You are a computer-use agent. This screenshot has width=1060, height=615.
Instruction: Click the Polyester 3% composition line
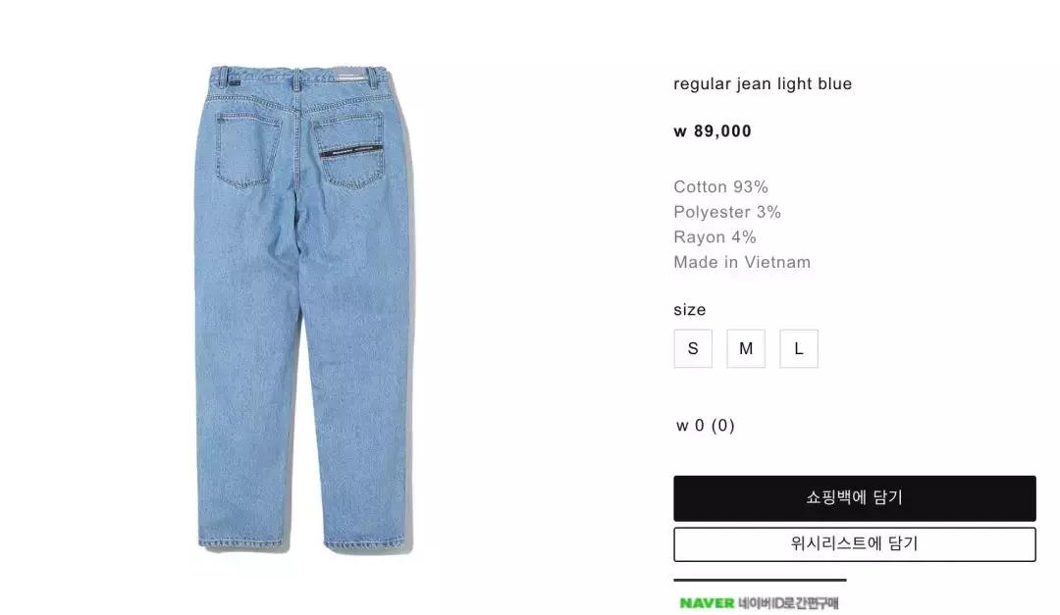coord(727,212)
